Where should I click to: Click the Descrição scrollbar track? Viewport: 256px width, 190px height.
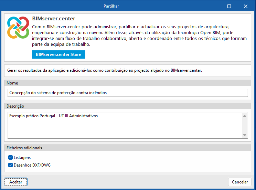(245, 126)
